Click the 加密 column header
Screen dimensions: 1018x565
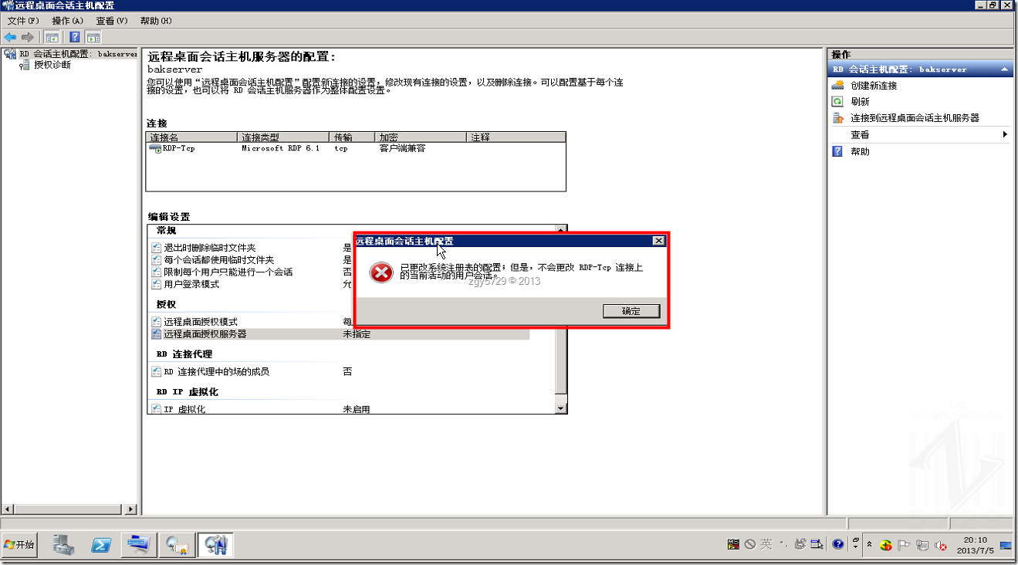point(421,137)
